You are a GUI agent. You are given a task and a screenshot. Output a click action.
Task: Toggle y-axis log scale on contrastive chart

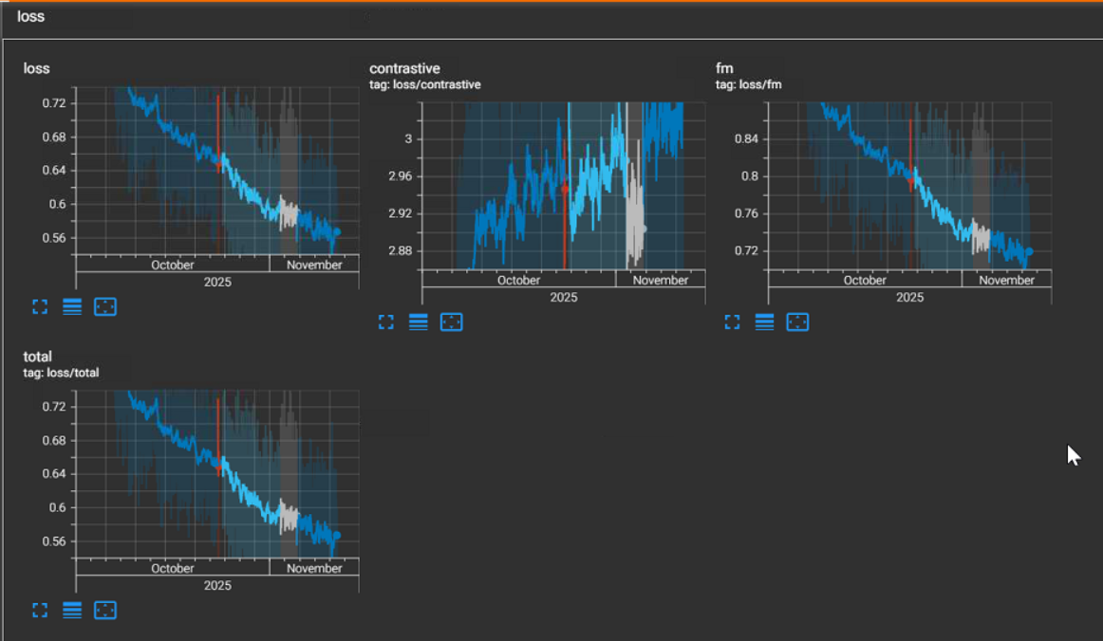point(419,322)
